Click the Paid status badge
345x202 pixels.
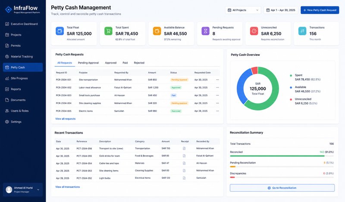tap(173, 95)
